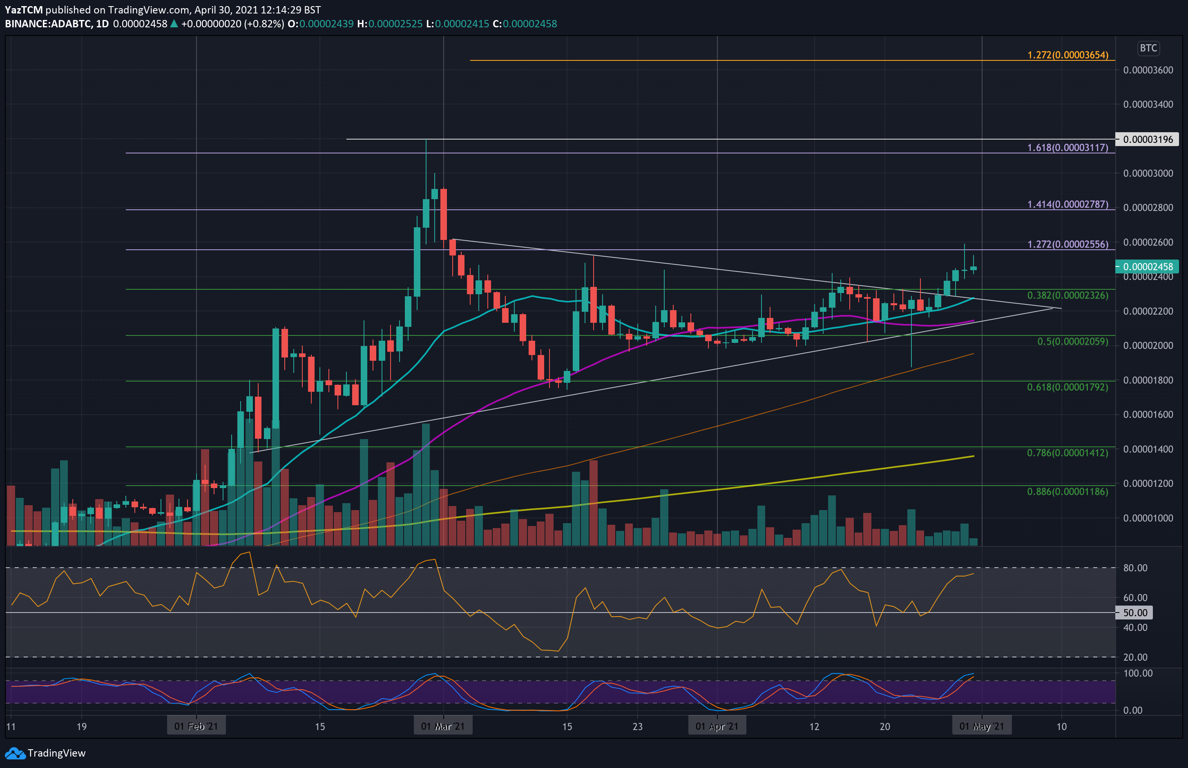Click the horizontal line price label 0.00003196
Viewport: 1188px width, 768px height.
[x=1148, y=139]
